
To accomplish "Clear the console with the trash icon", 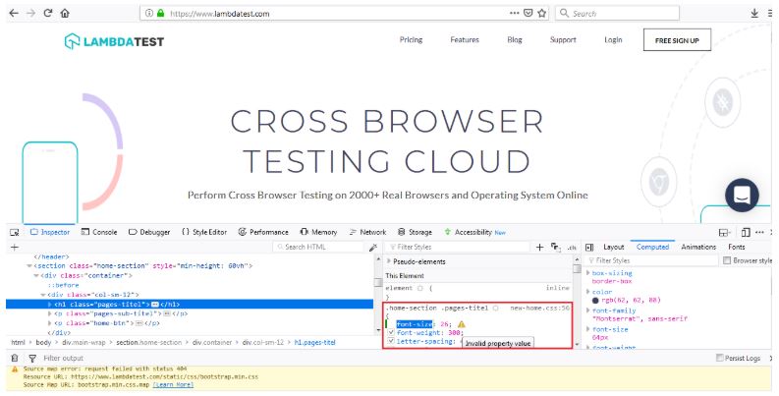I will pyautogui.click(x=14, y=359).
